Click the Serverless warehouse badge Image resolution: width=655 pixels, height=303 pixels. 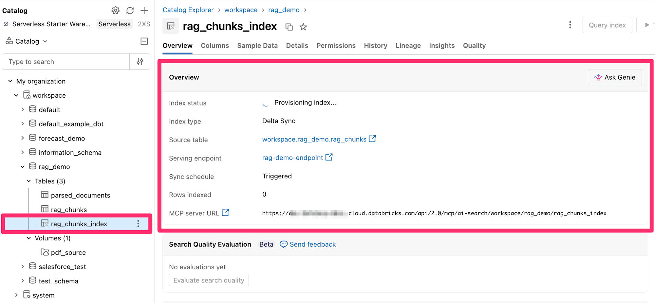click(114, 24)
